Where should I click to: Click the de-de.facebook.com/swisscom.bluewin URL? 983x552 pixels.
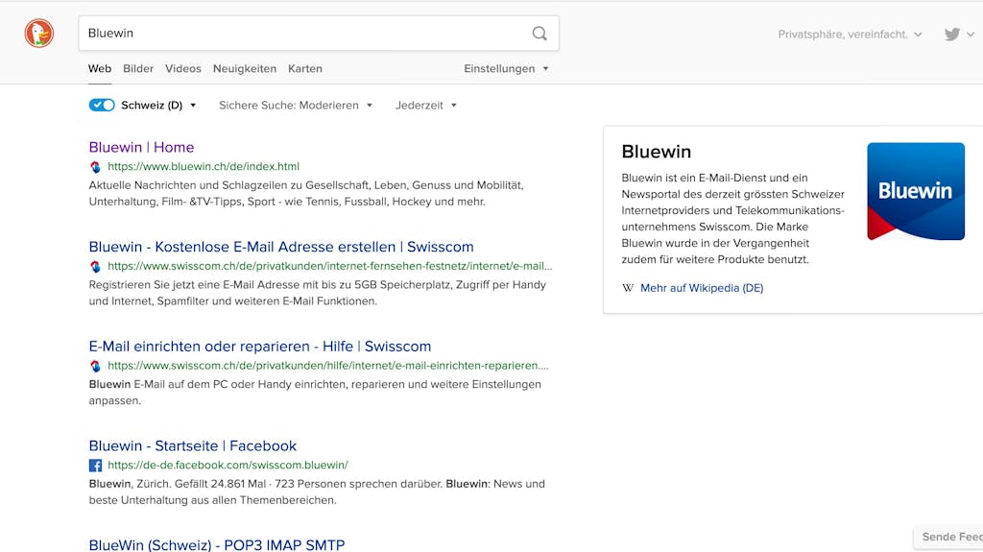(228, 465)
